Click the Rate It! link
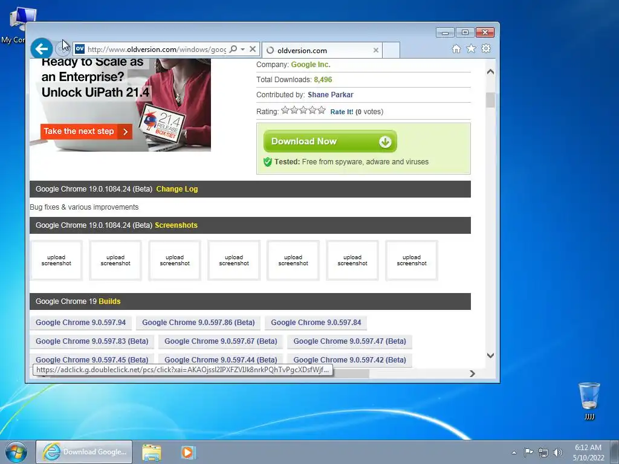 pos(342,112)
